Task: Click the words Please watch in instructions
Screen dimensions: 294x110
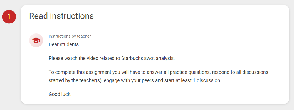Action: pos(60,58)
